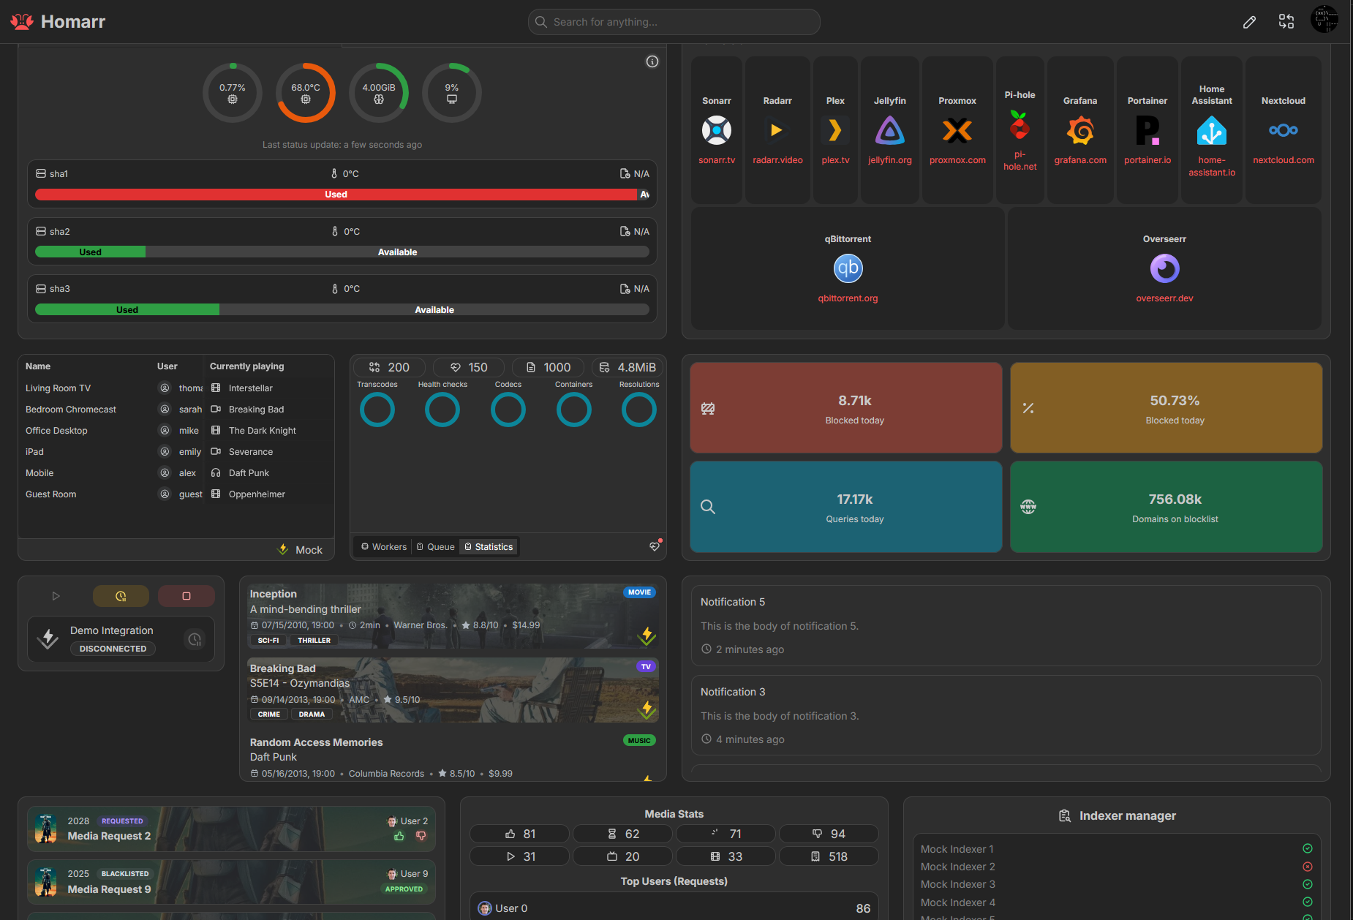Open the Pi-hole raspberry icon
Screen dimensions: 1353x920
coord(1020,125)
